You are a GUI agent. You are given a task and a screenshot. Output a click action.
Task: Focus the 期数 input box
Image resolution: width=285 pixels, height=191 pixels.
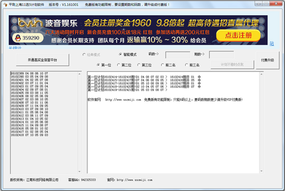coord(221,55)
